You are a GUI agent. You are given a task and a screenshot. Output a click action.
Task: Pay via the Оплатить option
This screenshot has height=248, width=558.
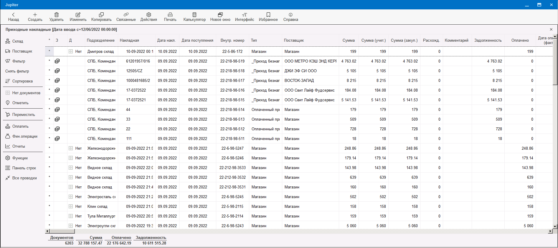17,126
